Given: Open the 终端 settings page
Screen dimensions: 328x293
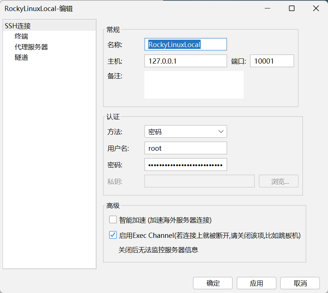Looking at the screenshot, I should 21,36.
